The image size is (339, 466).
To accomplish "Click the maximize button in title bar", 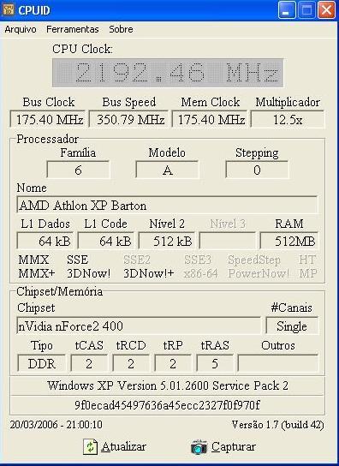I will point(306,9).
